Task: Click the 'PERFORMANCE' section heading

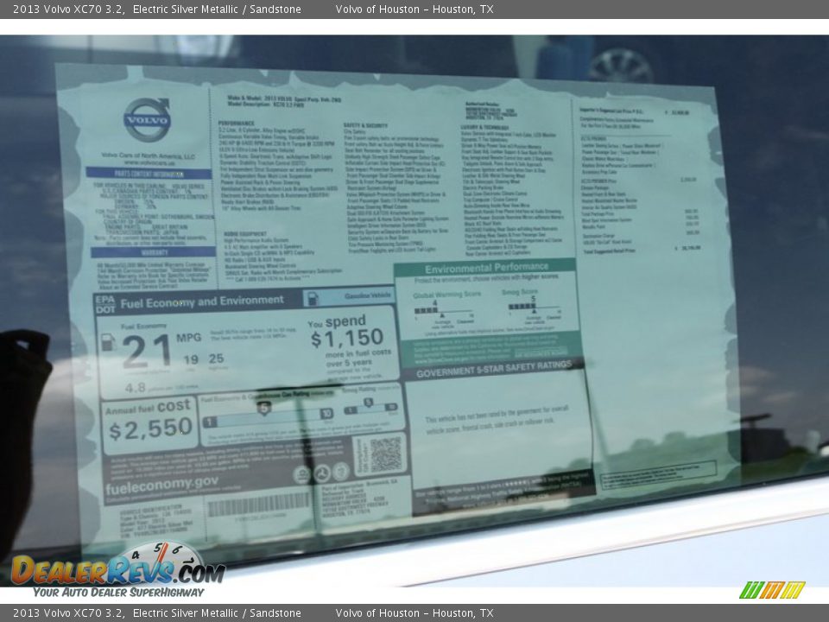Action: (x=236, y=123)
